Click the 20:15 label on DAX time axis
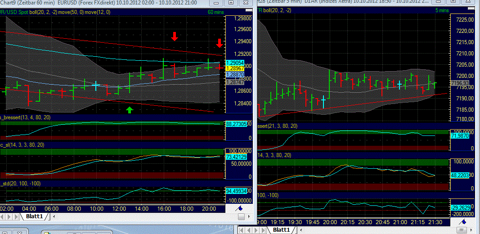480x234 pixels. coord(347,222)
